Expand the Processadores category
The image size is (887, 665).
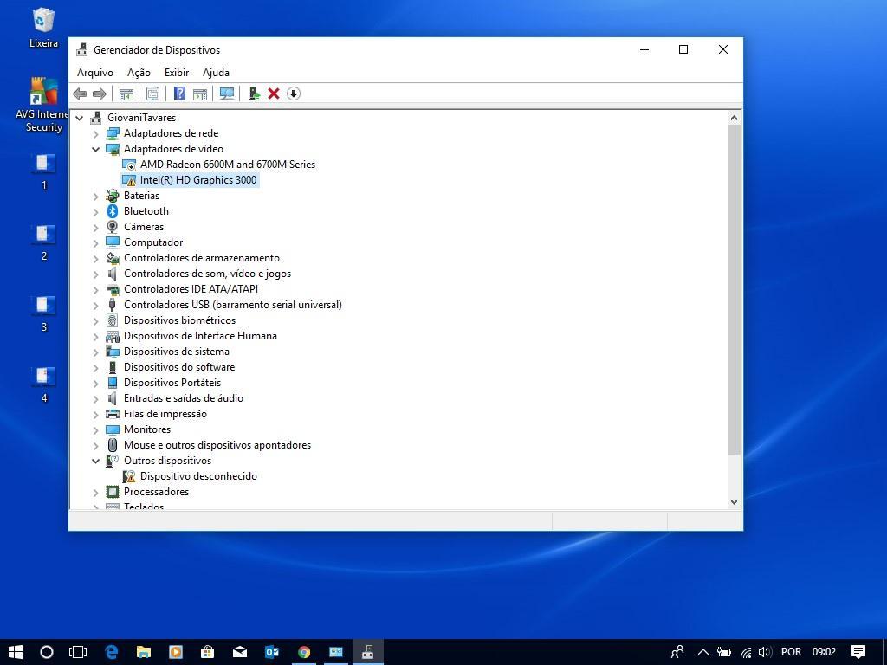(x=95, y=493)
